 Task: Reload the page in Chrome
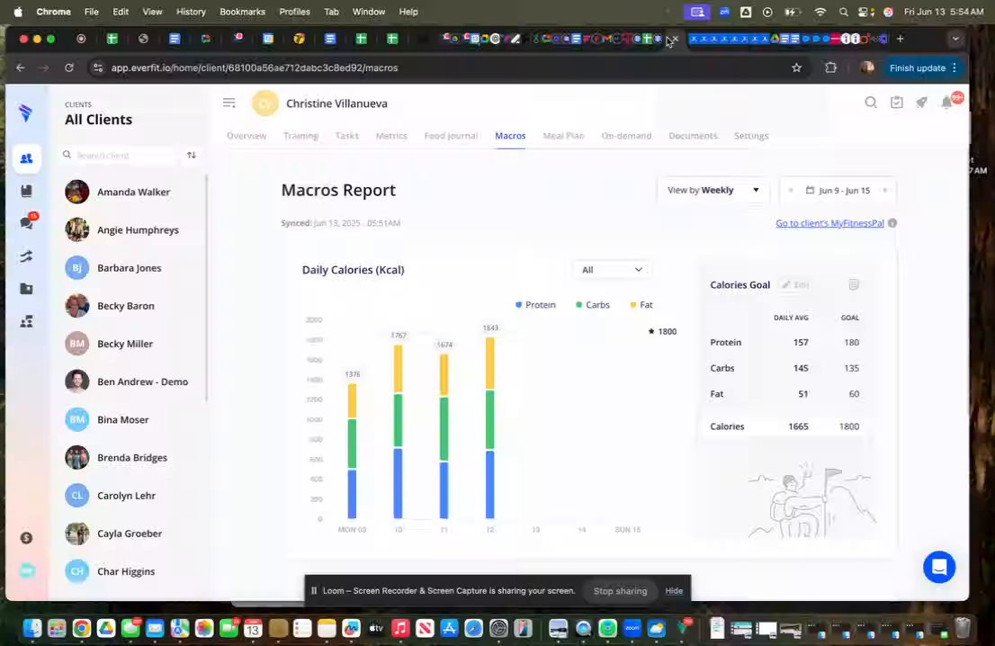(x=69, y=67)
